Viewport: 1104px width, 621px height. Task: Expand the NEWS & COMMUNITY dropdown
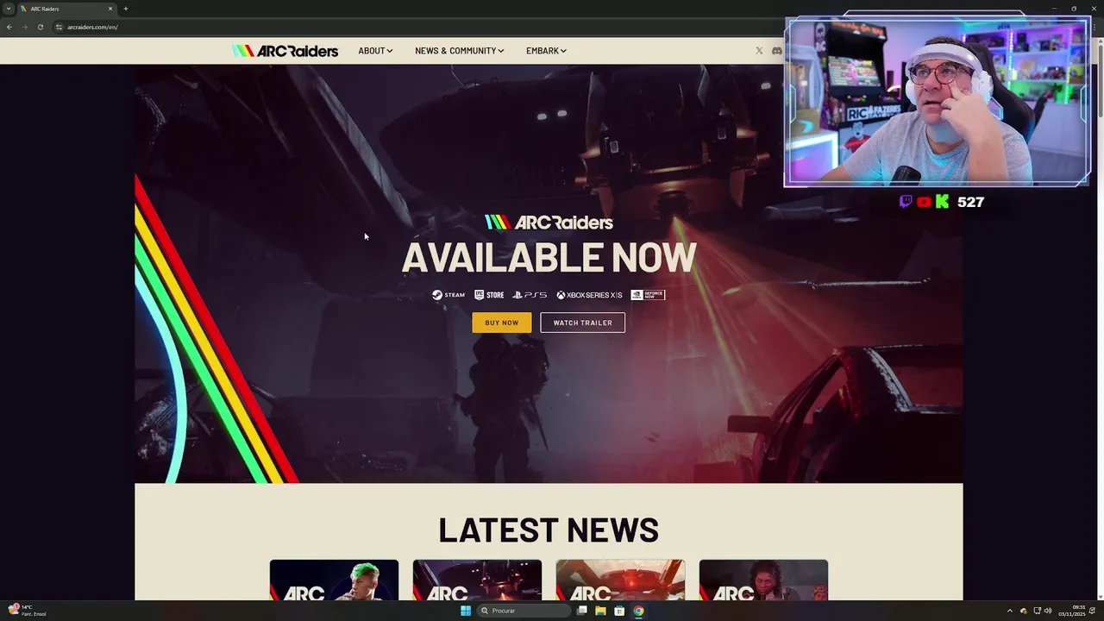pos(459,51)
